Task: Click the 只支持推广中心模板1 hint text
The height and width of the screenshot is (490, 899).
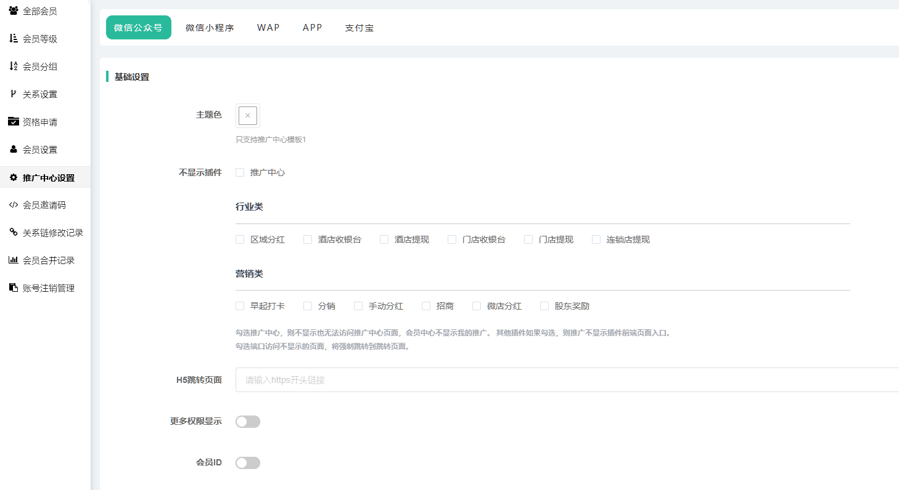Action: tap(271, 140)
